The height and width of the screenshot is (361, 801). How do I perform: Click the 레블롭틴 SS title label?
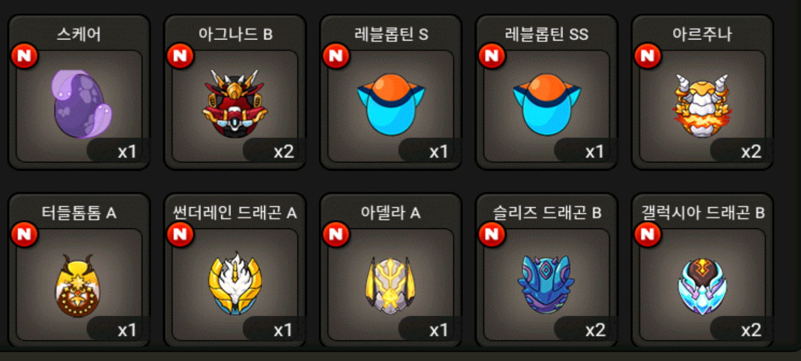point(547,34)
